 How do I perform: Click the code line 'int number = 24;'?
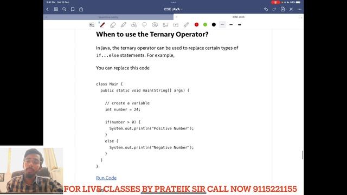[123, 109]
